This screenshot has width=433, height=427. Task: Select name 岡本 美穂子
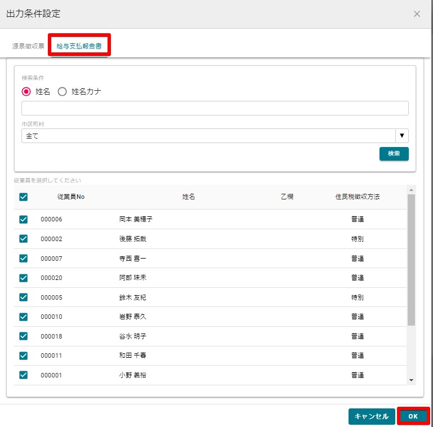pos(136,219)
